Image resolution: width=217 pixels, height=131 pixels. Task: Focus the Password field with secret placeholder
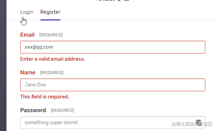pyautogui.click(x=113, y=123)
